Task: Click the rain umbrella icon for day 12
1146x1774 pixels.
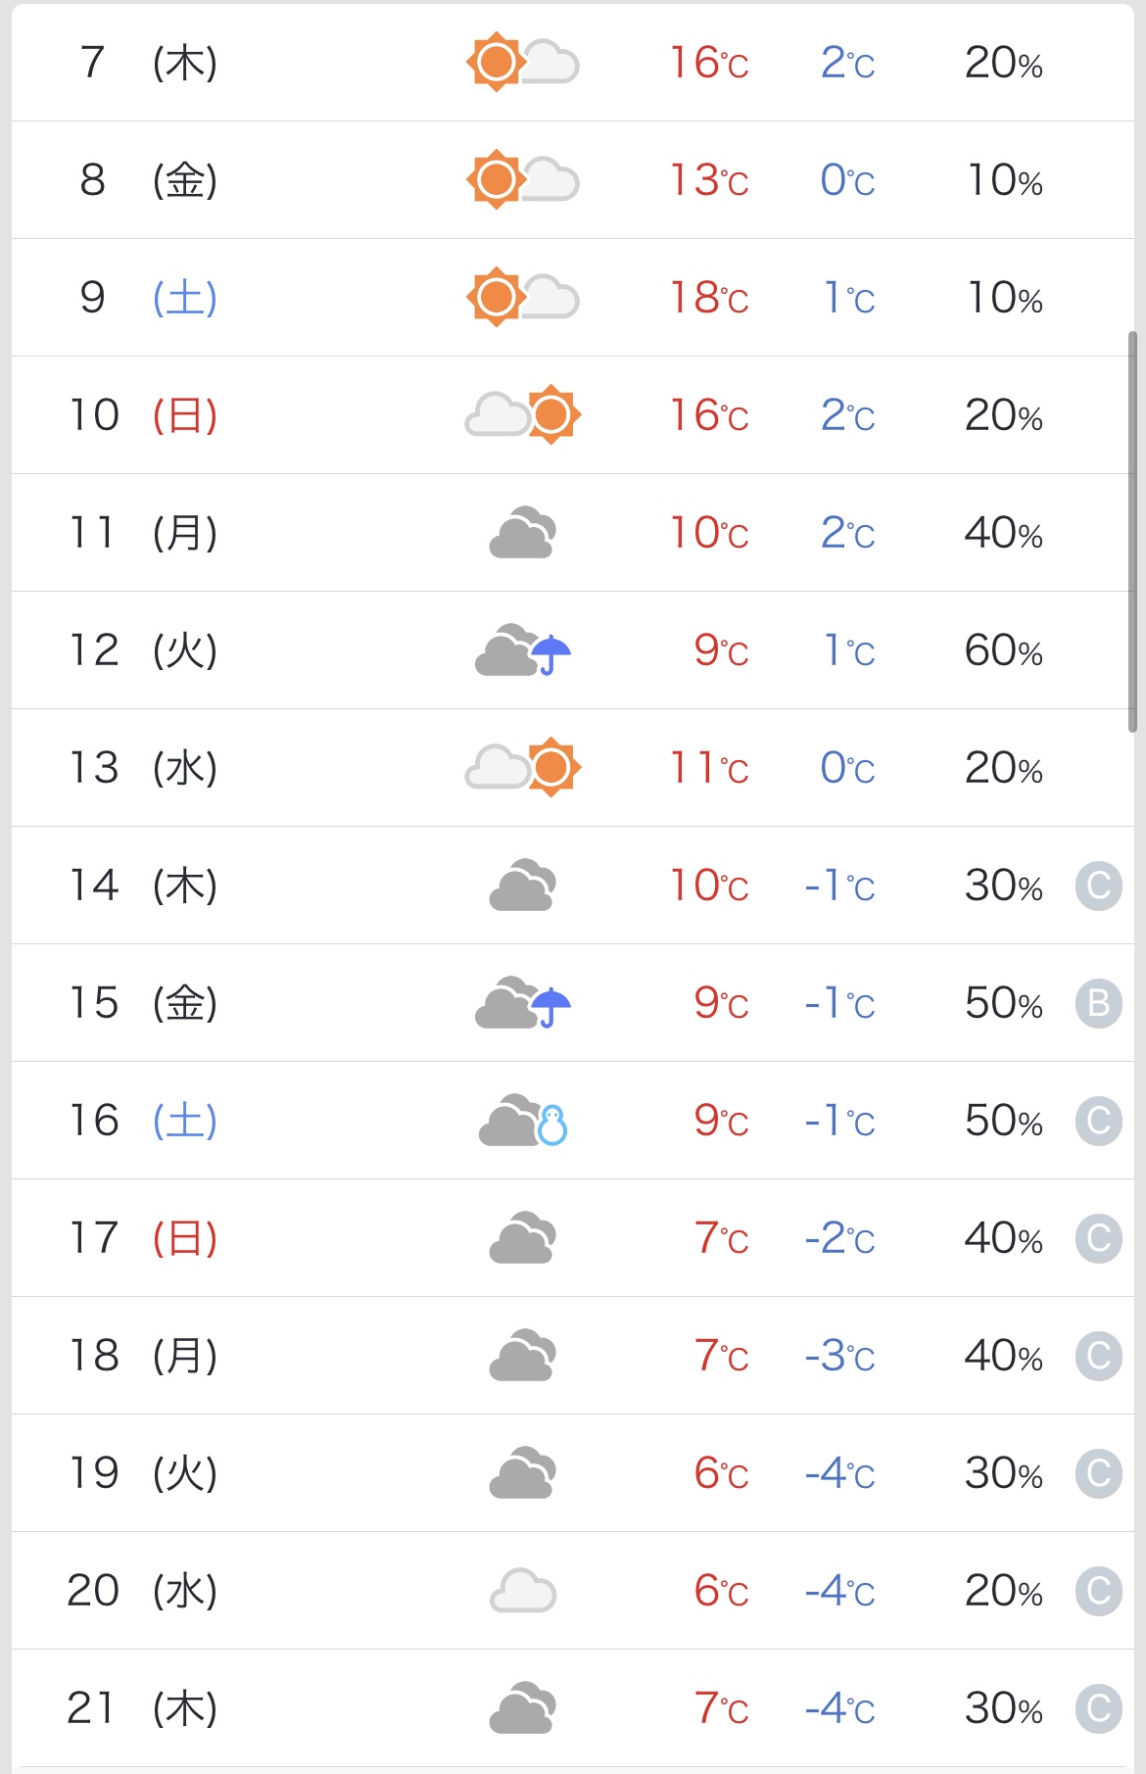Action: pos(550,653)
